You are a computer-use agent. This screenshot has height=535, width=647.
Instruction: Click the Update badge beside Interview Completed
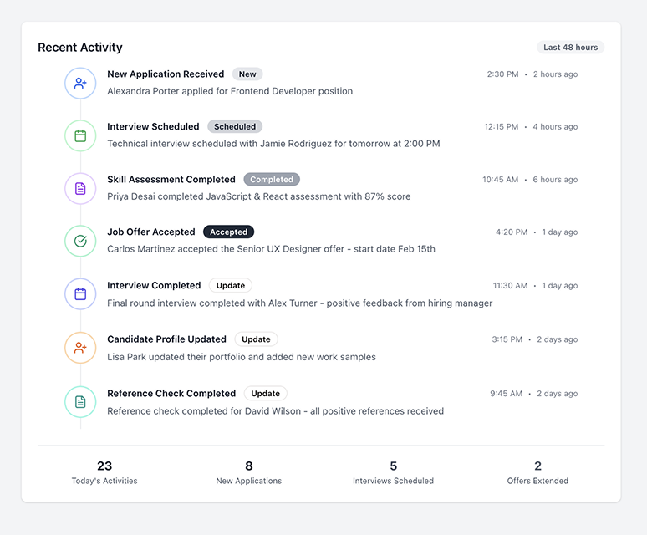(230, 285)
